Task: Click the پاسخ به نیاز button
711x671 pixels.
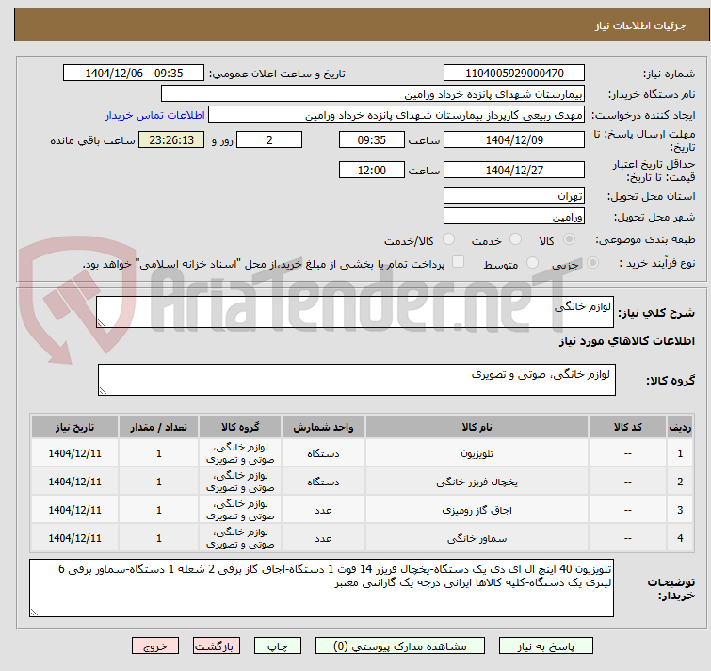Action: coord(545,646)
